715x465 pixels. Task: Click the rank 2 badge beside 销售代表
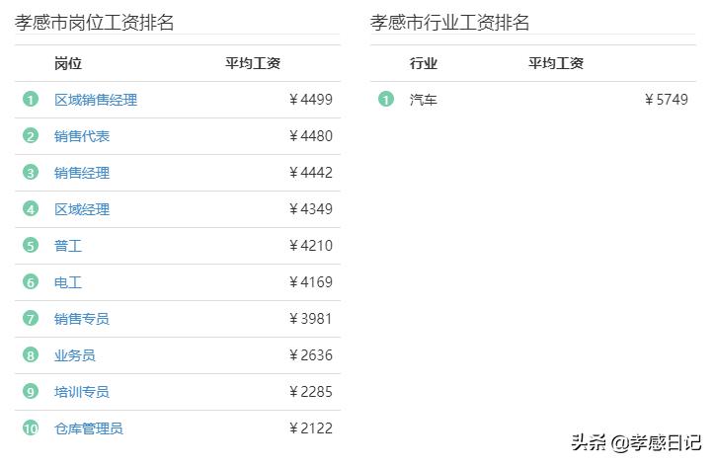click(31, 136)
